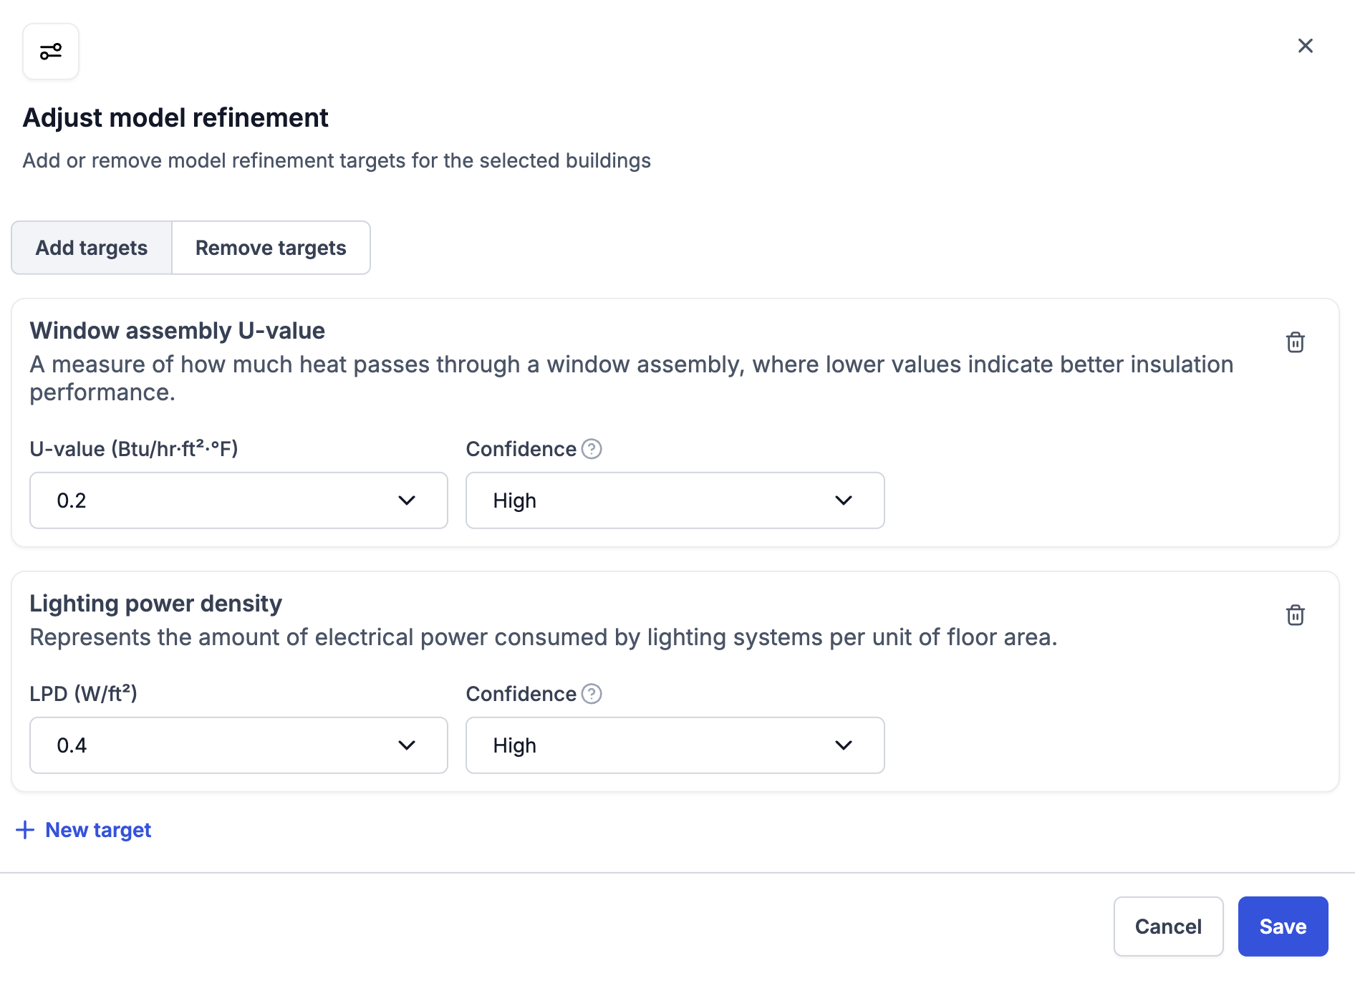This screenshot has height=981, width=1355.
Task: Switch to the Remove targets tab
Action: 271,248
